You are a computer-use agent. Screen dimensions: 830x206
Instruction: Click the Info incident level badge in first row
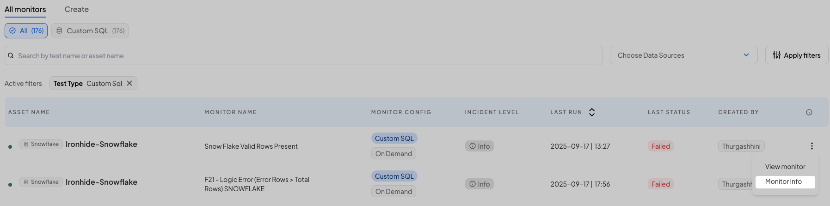click(x=480, y=146)
